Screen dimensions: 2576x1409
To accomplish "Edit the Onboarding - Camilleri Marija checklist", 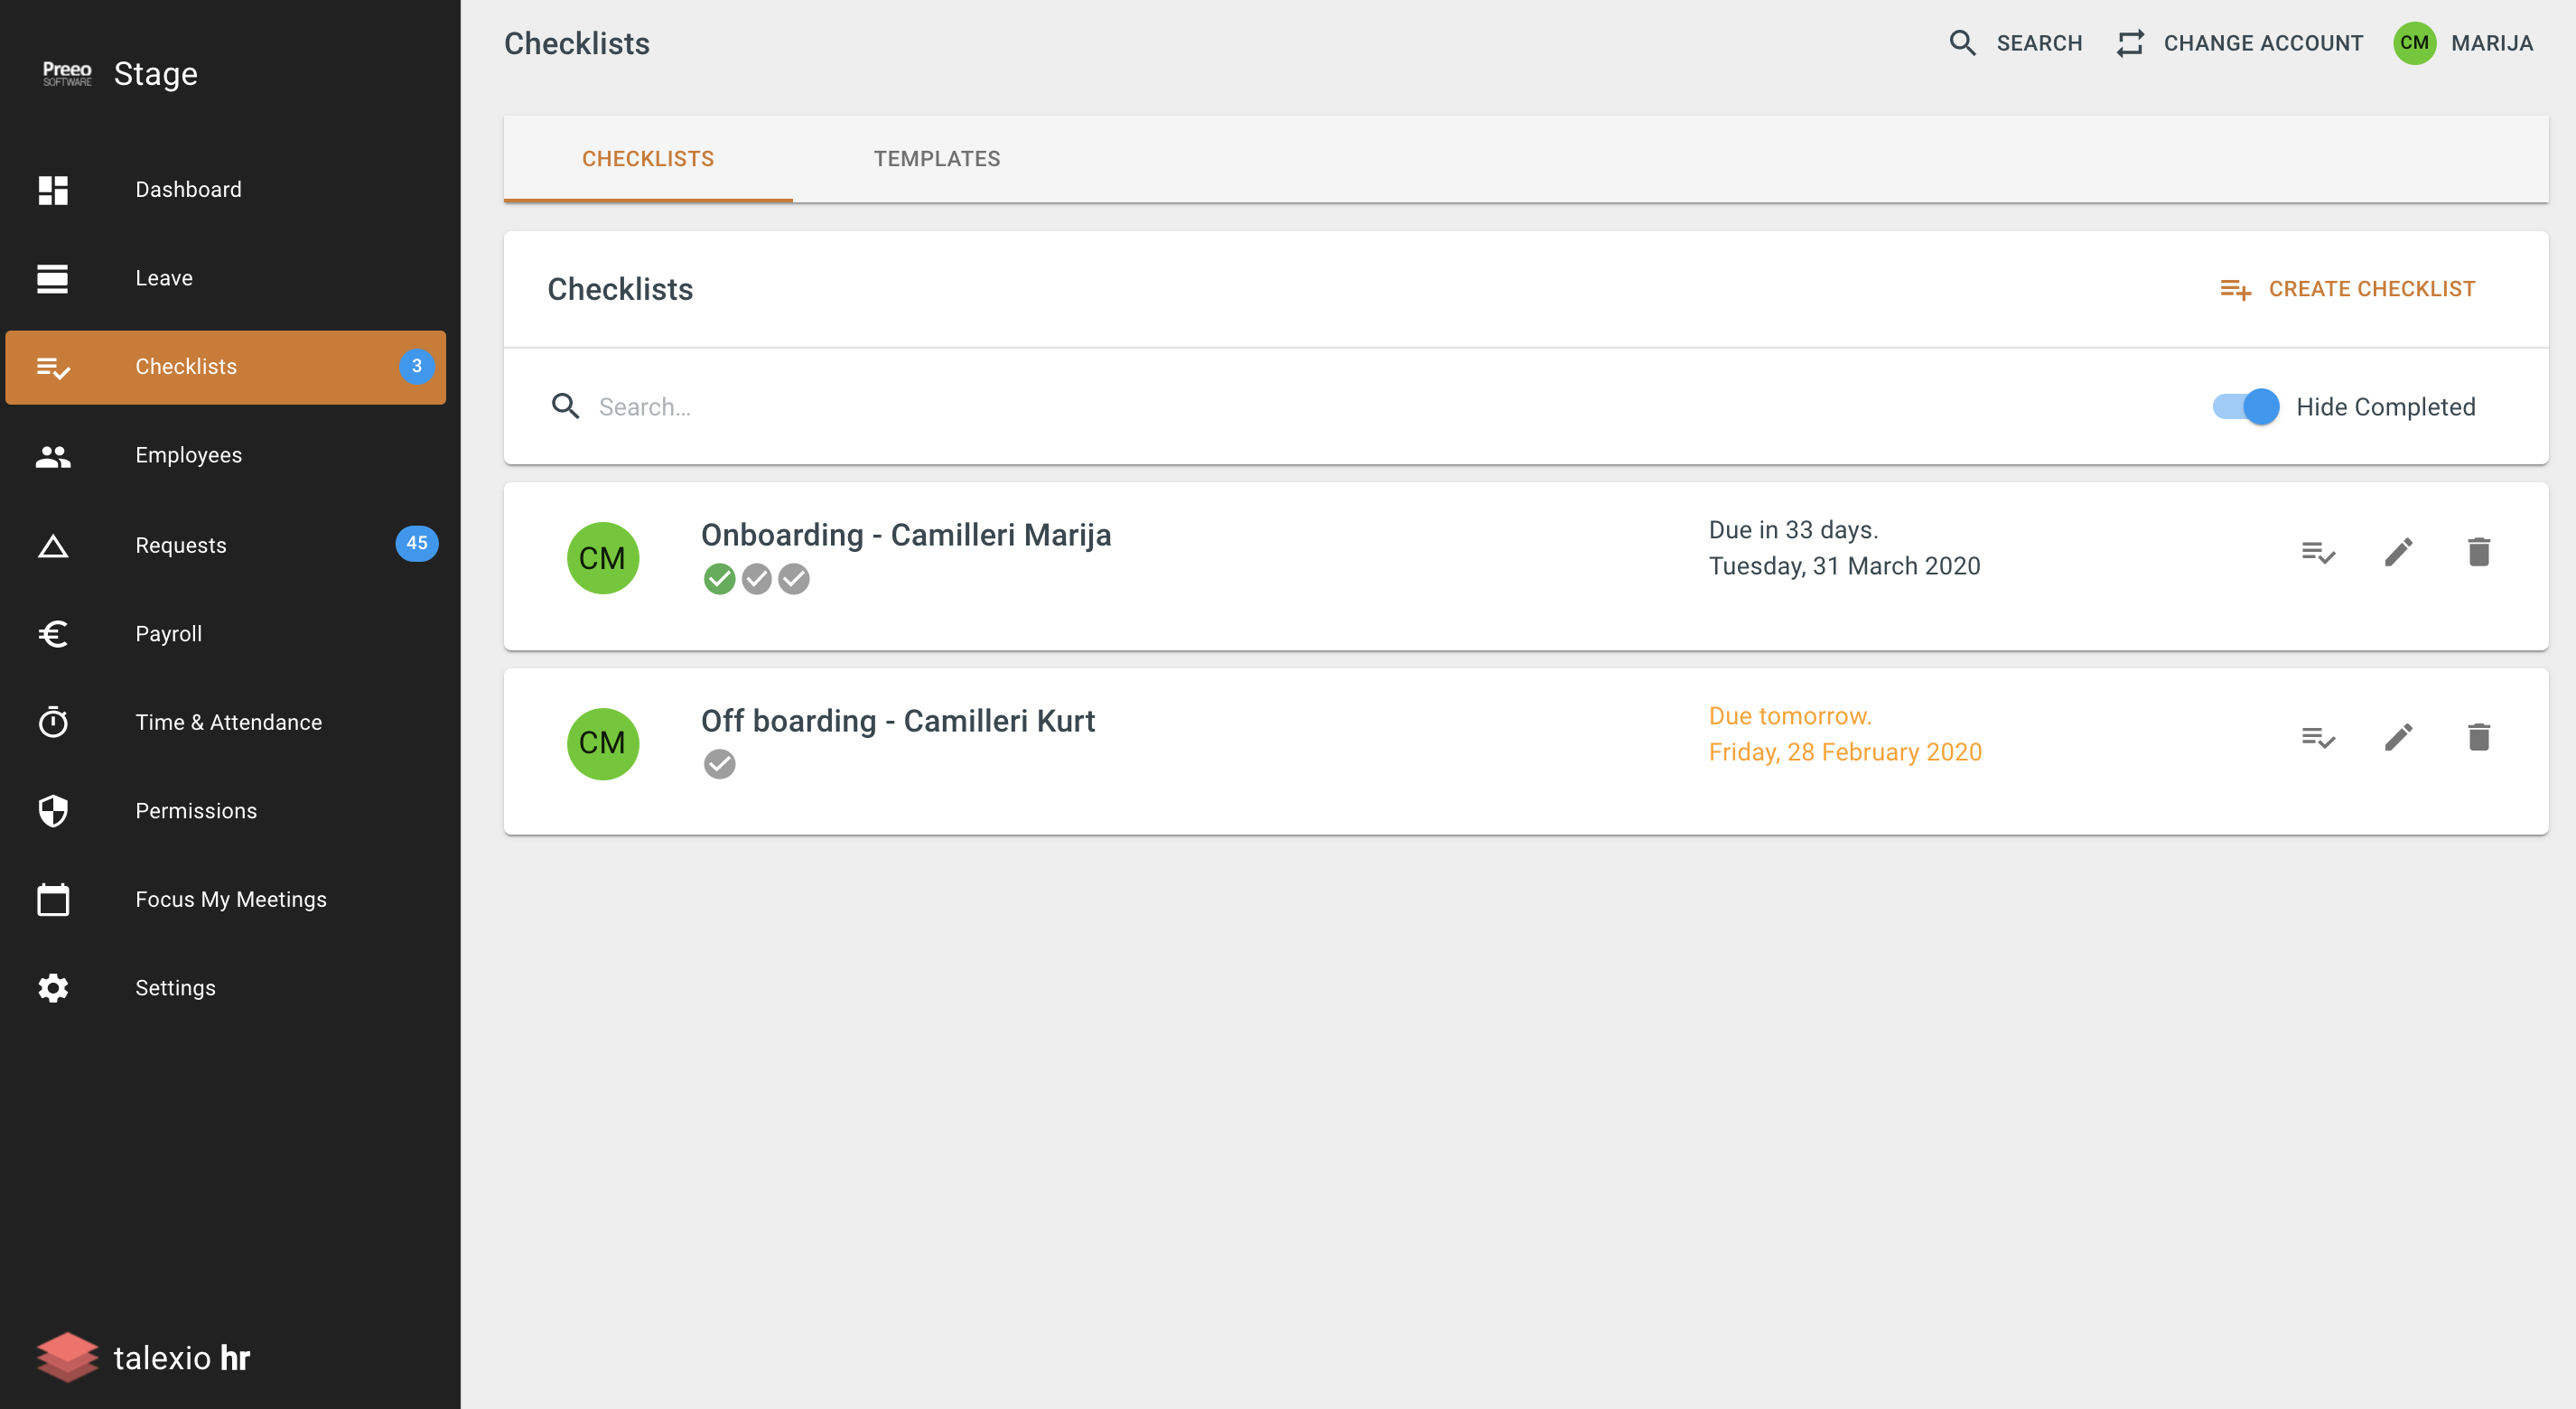I will tap(2398, 552).
